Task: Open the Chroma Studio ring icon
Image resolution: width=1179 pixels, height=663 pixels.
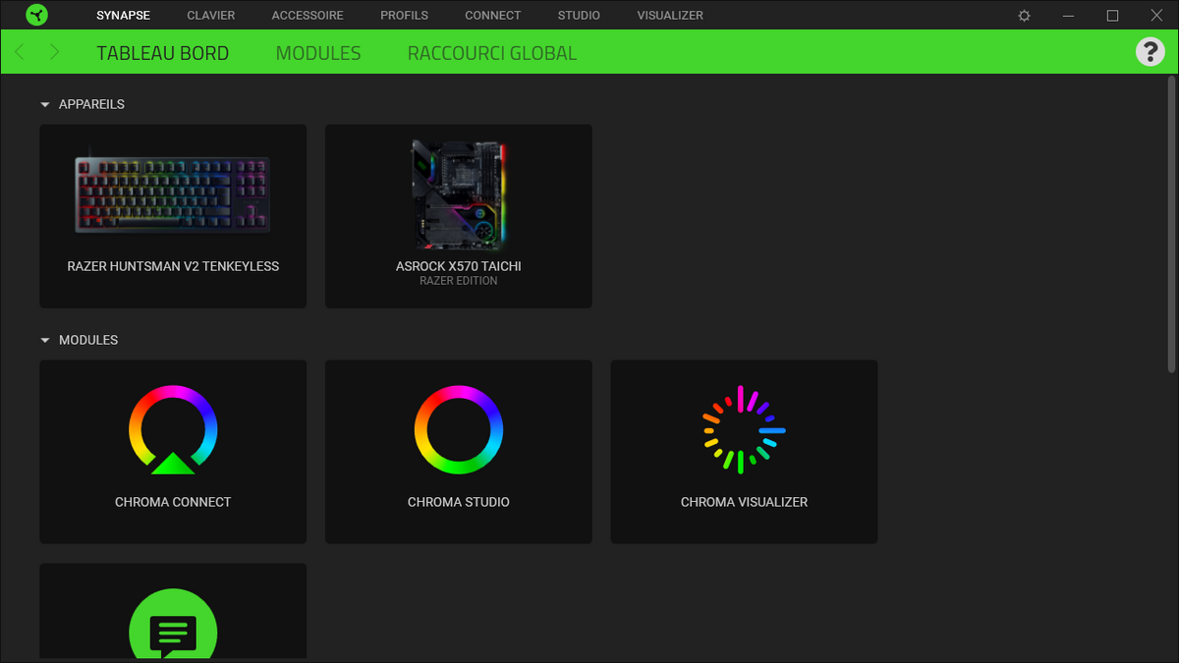Action: (459, 430)
